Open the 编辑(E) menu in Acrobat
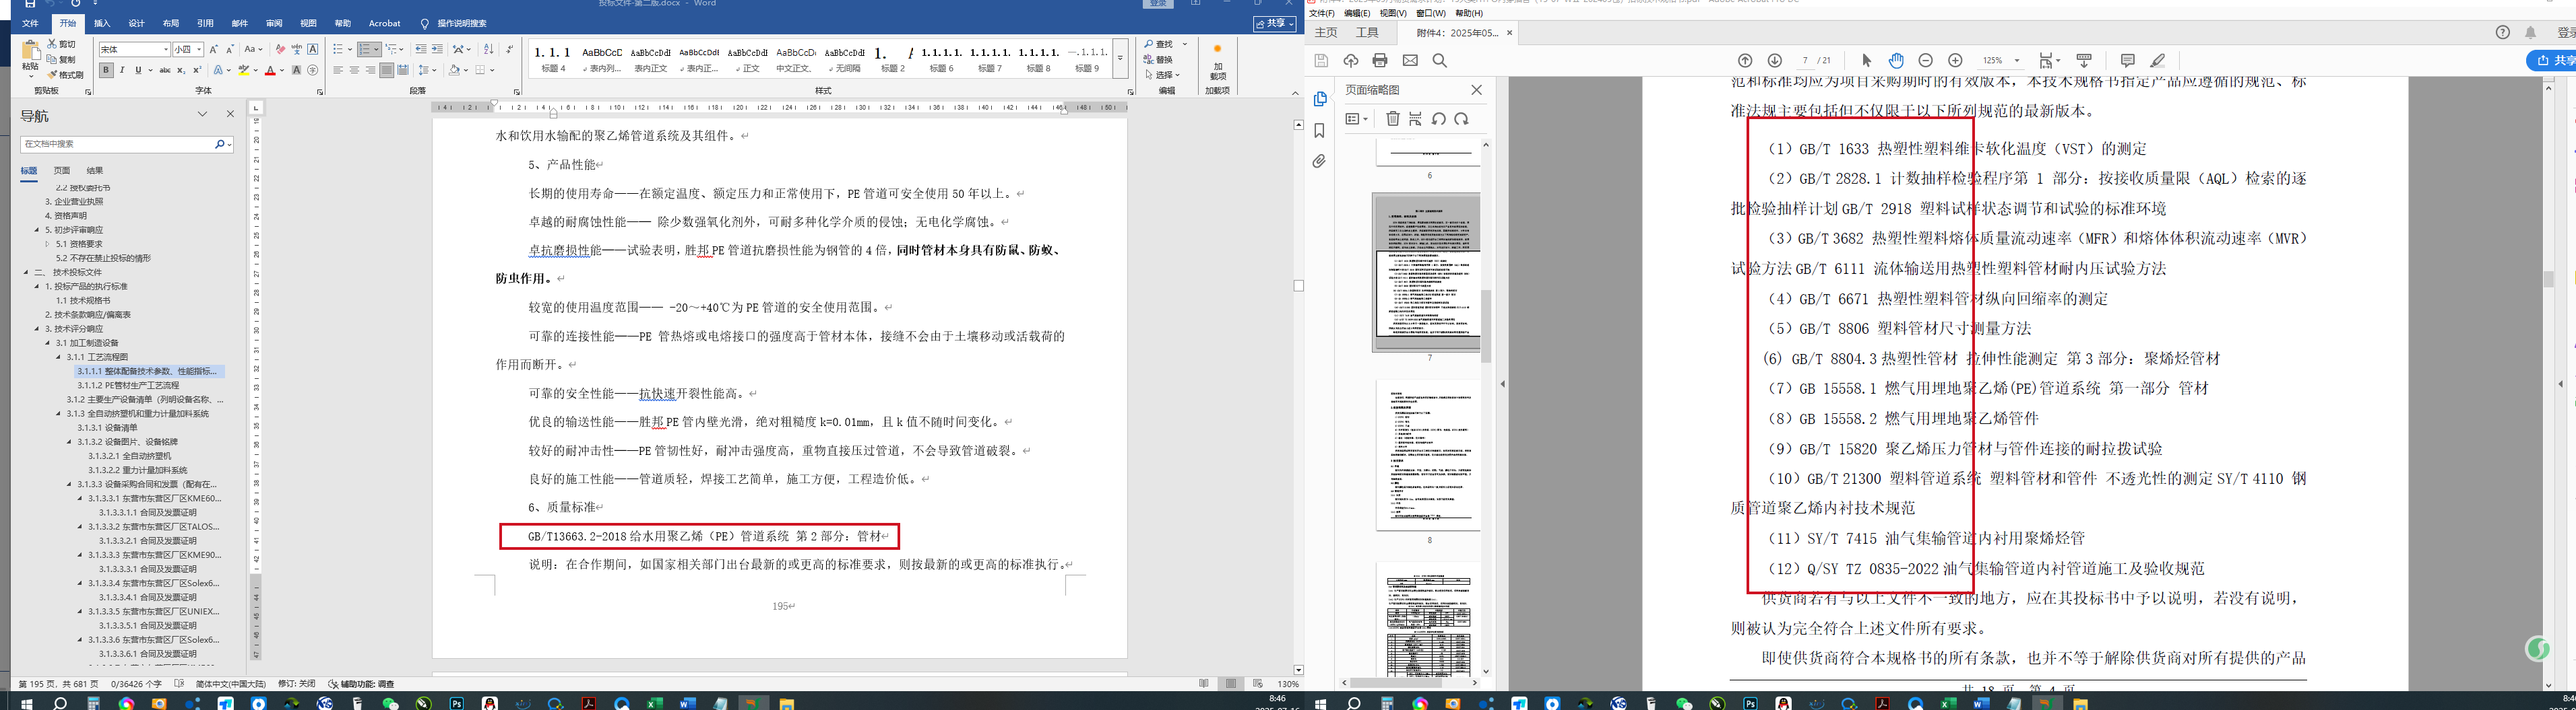This screenshot has width=2576, height=710. coord(1357,14)
